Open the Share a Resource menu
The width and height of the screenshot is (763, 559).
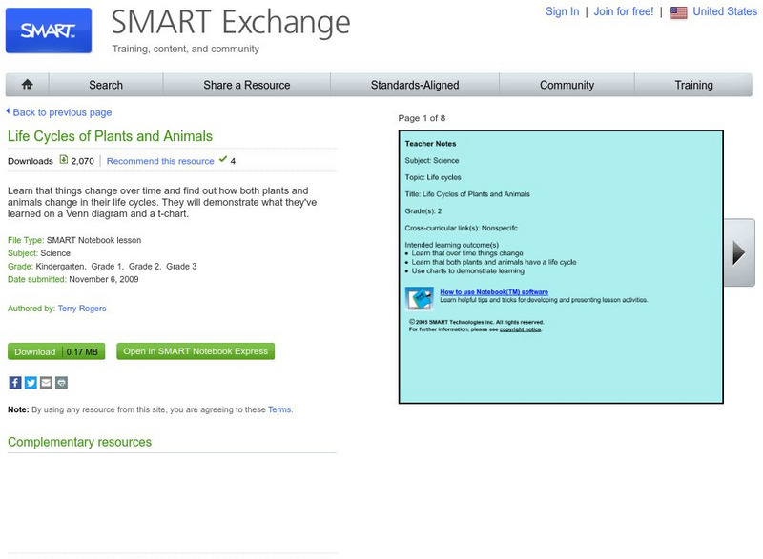(x=247, y=85)
